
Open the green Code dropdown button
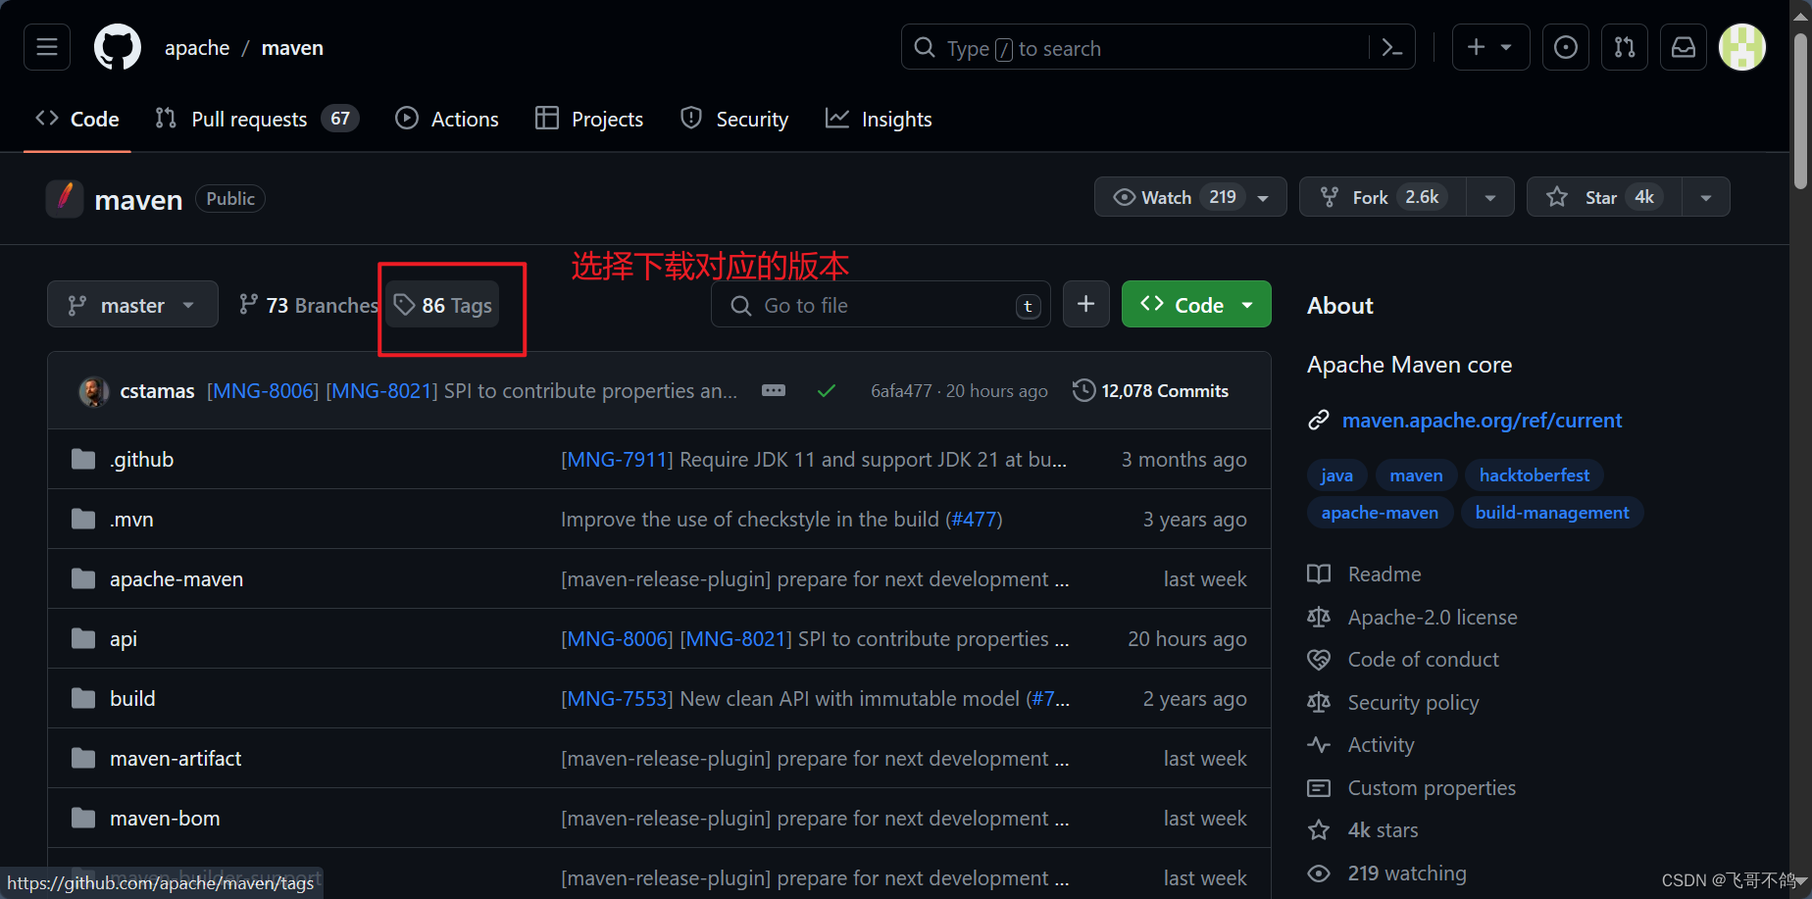click(1196, 304)
